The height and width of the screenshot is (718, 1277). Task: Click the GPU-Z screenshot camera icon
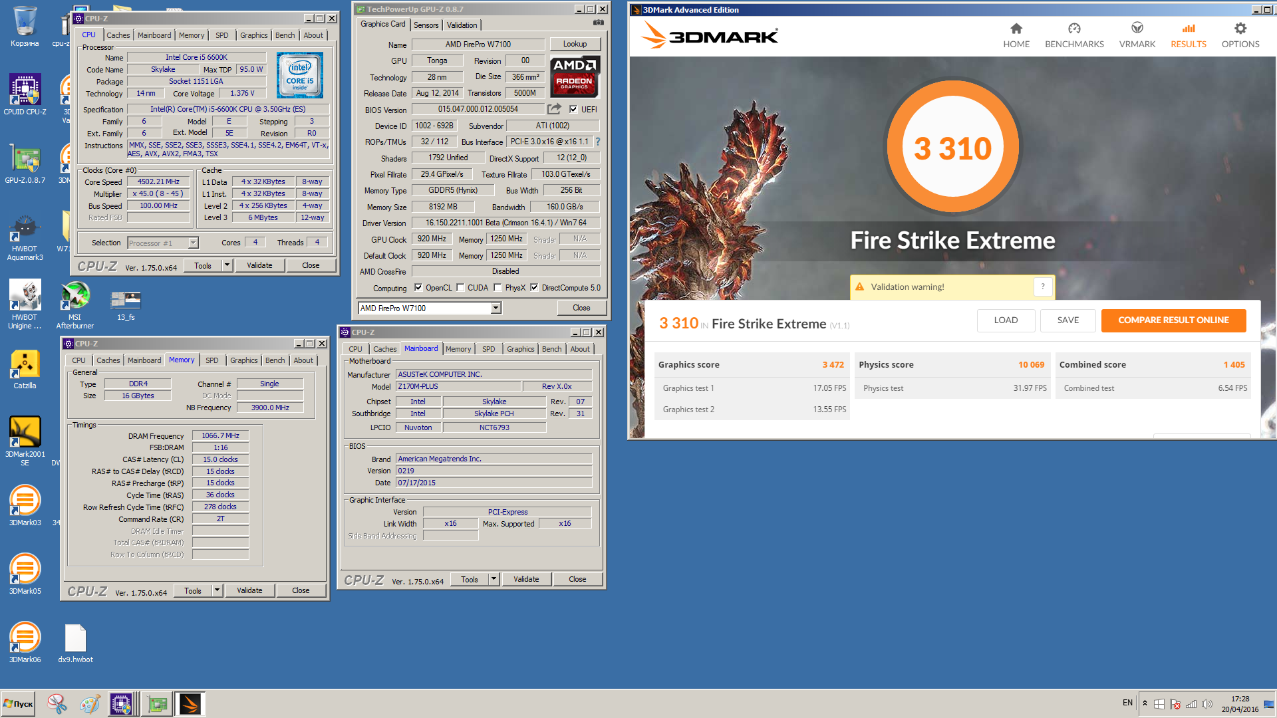click(599, 23)
